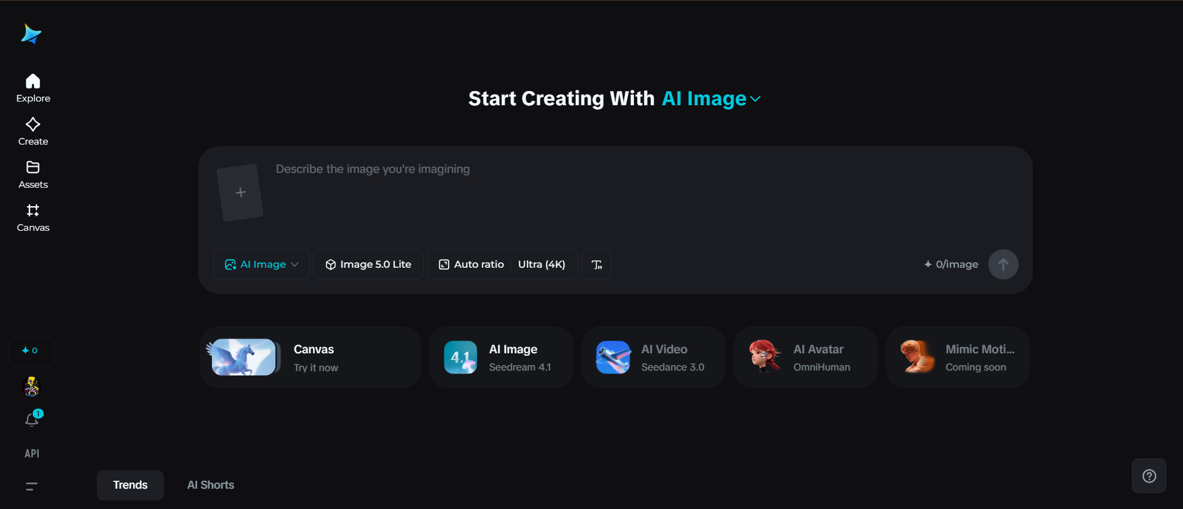
Task: Expand the AI Image mode selector
Action: tap(261, 265)
